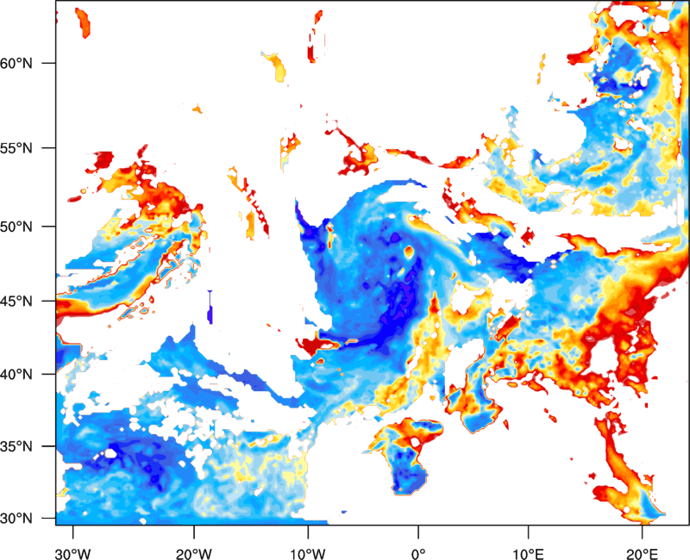This screenshot has height=560, width=690.
Task: Click the 30°W longitude label
Action: [x=72, y=554]
